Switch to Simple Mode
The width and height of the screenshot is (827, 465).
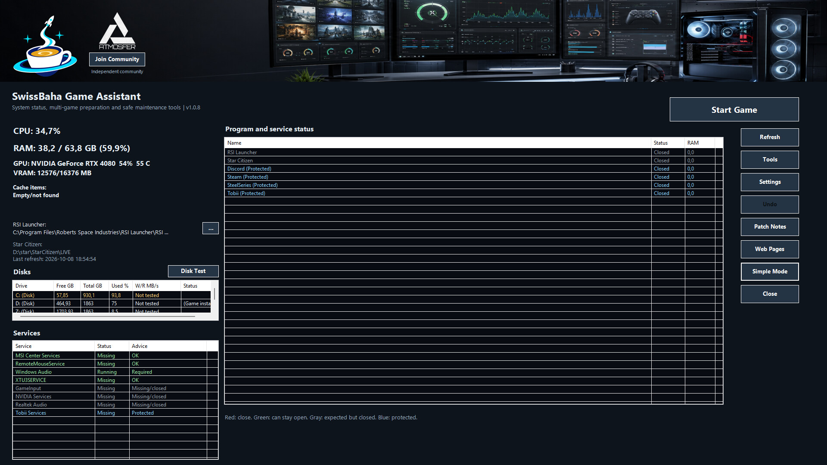coord(770,272)
